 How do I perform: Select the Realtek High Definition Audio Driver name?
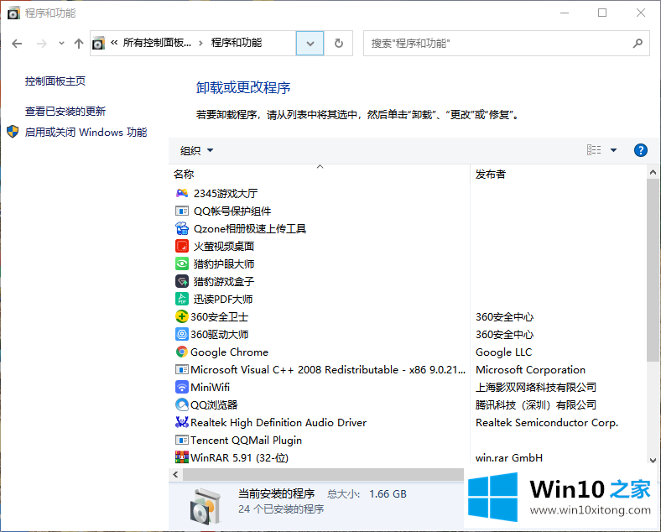278,422
